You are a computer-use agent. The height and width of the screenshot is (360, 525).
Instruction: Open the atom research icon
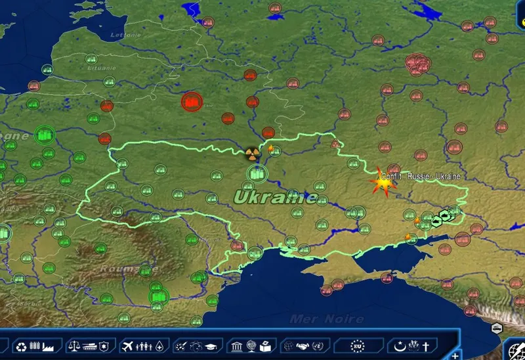[196, 346]
